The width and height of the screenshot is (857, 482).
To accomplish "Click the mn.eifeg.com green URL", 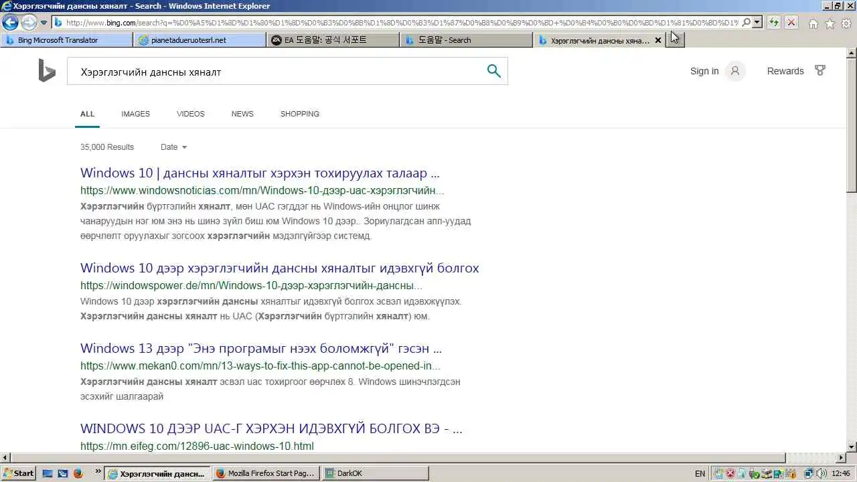I will pyautogui.click(x=197, y=447).
